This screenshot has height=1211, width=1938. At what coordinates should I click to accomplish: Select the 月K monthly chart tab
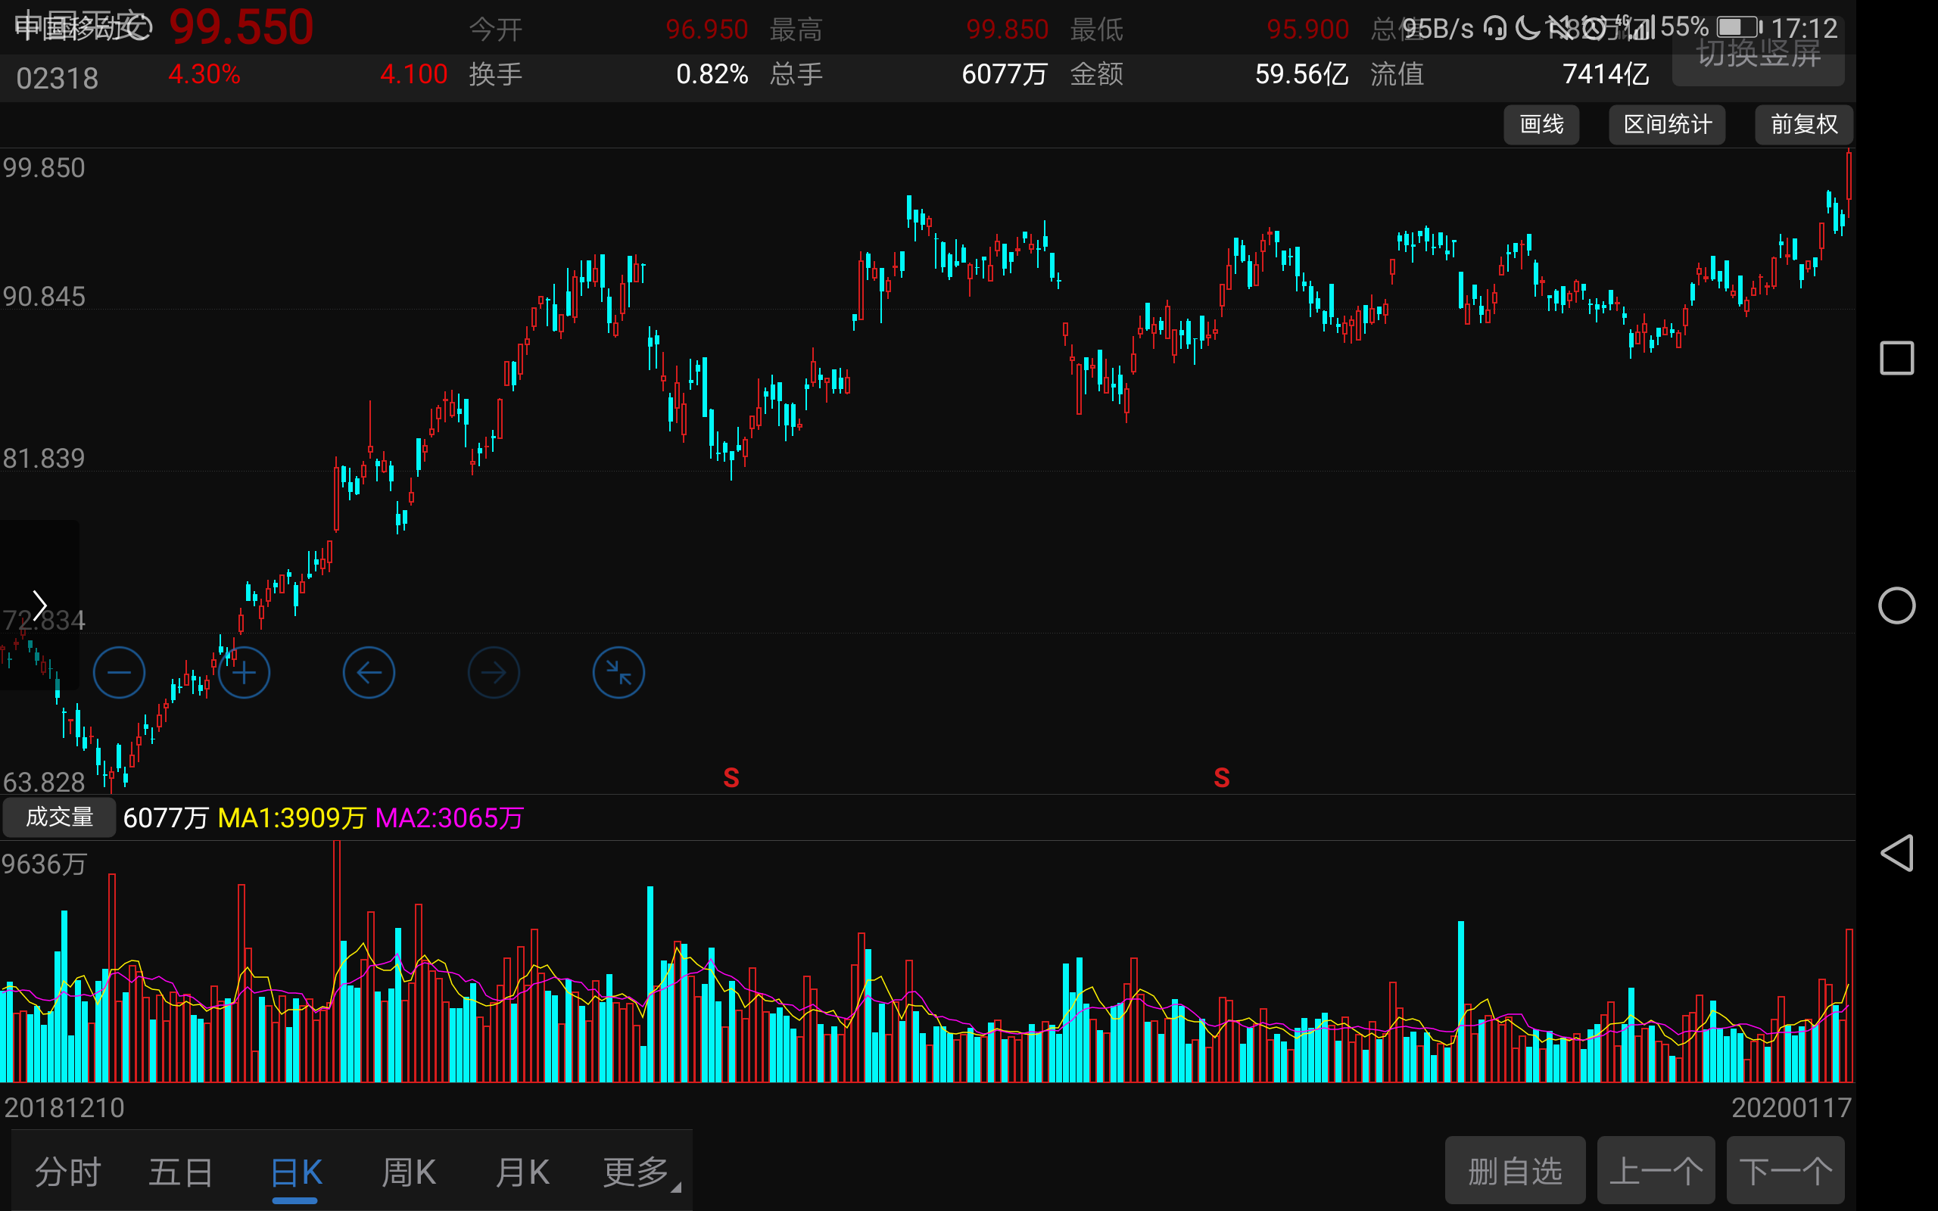coord(522,1172)
